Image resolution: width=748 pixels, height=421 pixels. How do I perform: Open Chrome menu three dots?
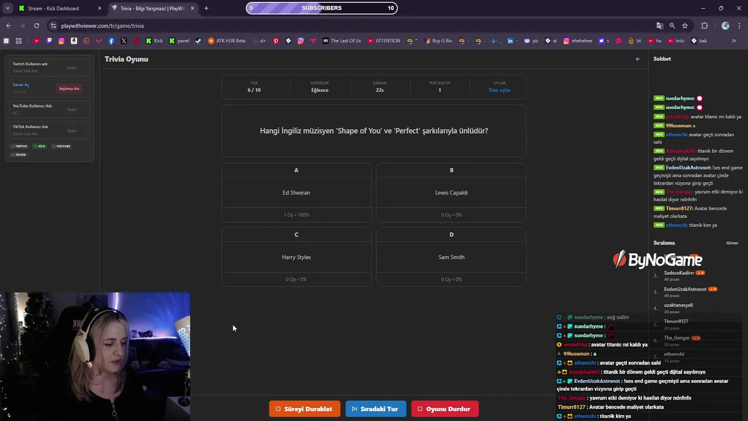[739, 26]
